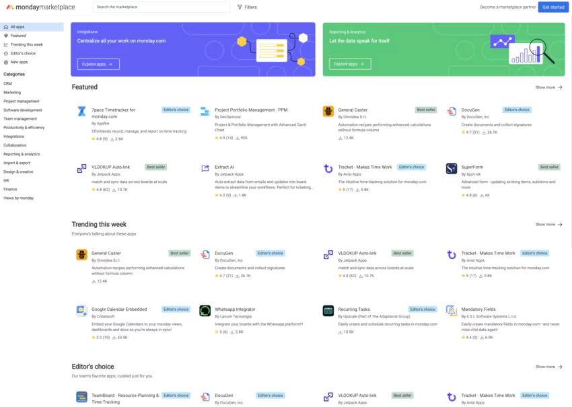Open TeamBoard - Resource Planning & Time Tracking title
Viewport: 572px width, 407px height.
coord(125,399)
